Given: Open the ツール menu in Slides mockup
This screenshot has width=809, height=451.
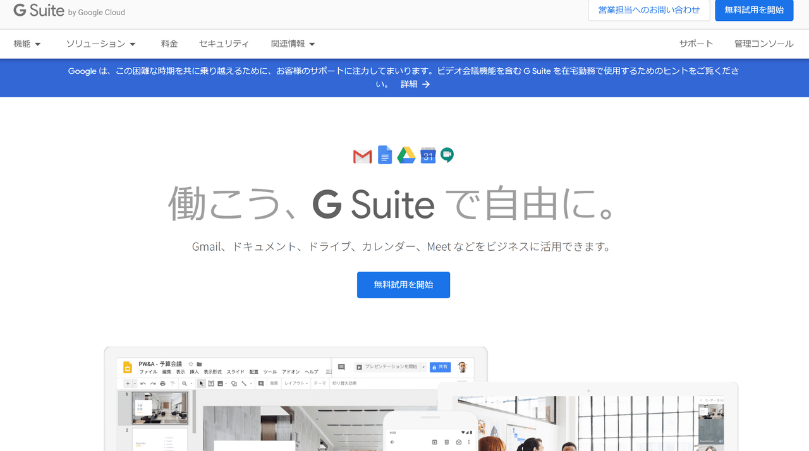Looking at the screenshot, I should click(270, 372).
